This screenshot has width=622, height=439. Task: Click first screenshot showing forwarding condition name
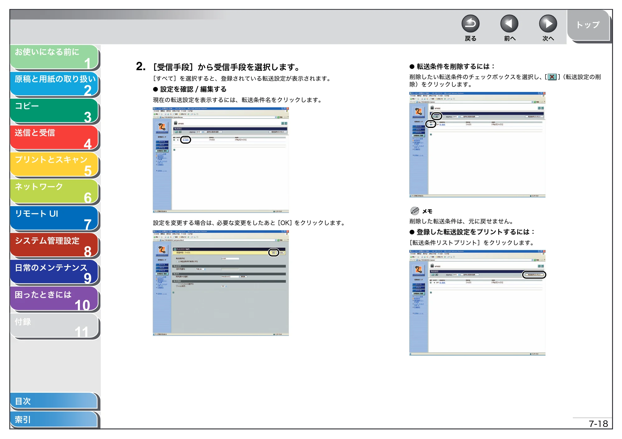point(221,160)
